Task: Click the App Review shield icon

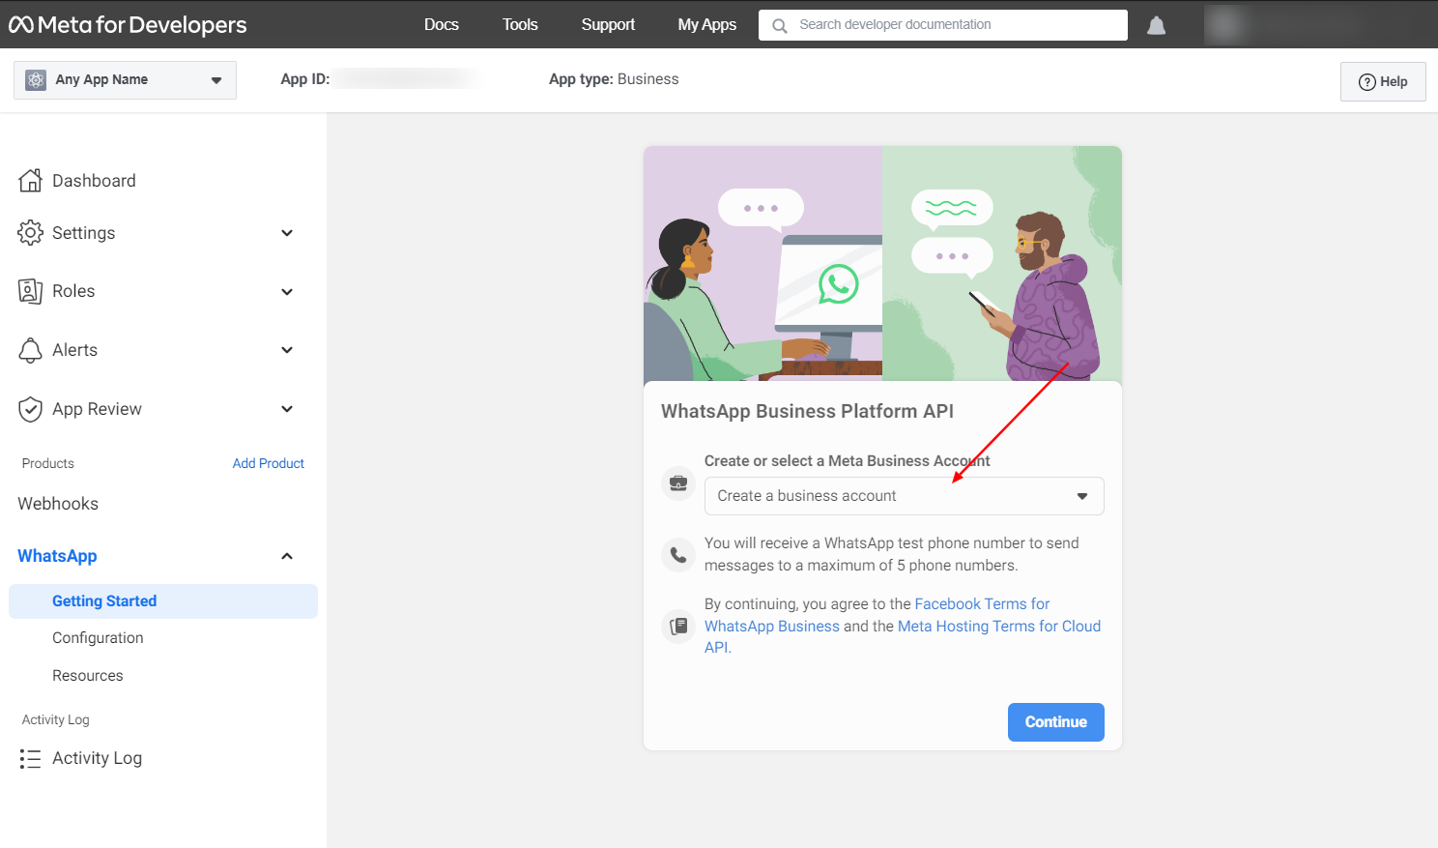Action: point(31,409)
